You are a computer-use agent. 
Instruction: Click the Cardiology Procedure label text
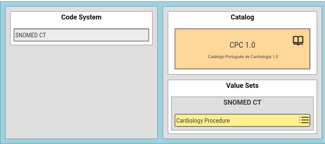point(203,120)
